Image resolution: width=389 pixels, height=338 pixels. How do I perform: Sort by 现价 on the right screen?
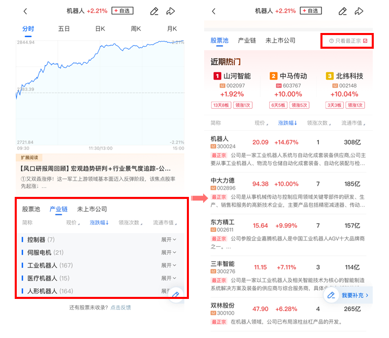[x=262, y=123]
